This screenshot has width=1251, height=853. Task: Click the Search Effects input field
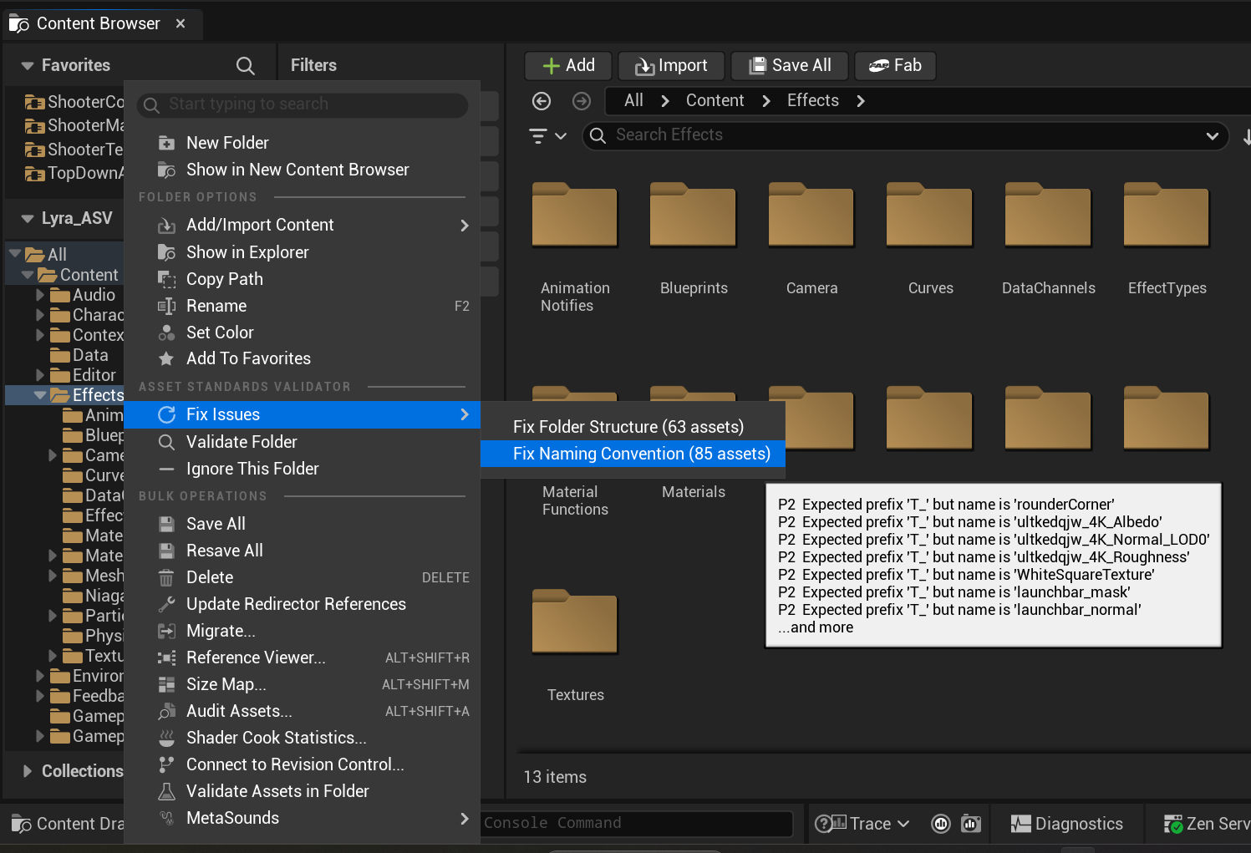[906, 135]
